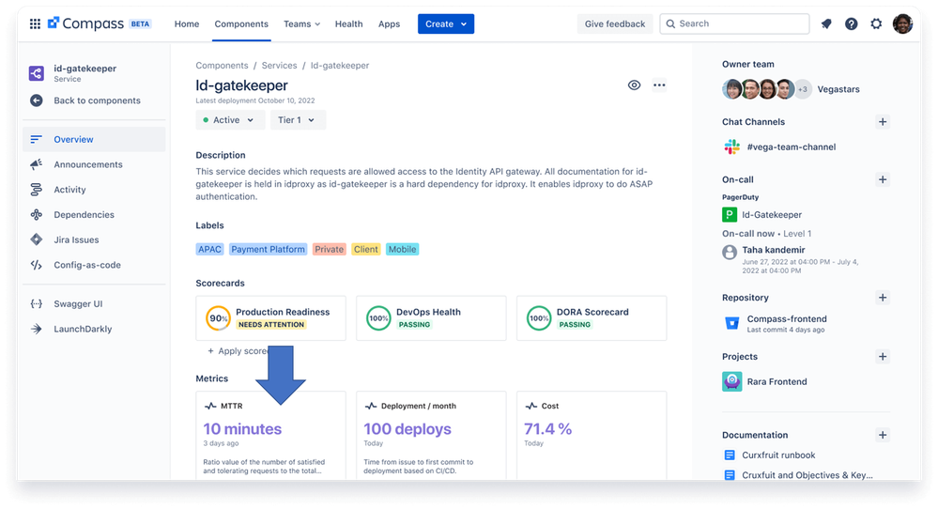The width and height of the screenshot is (938, 509).
Task: Click the back arrow icon beside Back to components
Action: tap(37, 100)
